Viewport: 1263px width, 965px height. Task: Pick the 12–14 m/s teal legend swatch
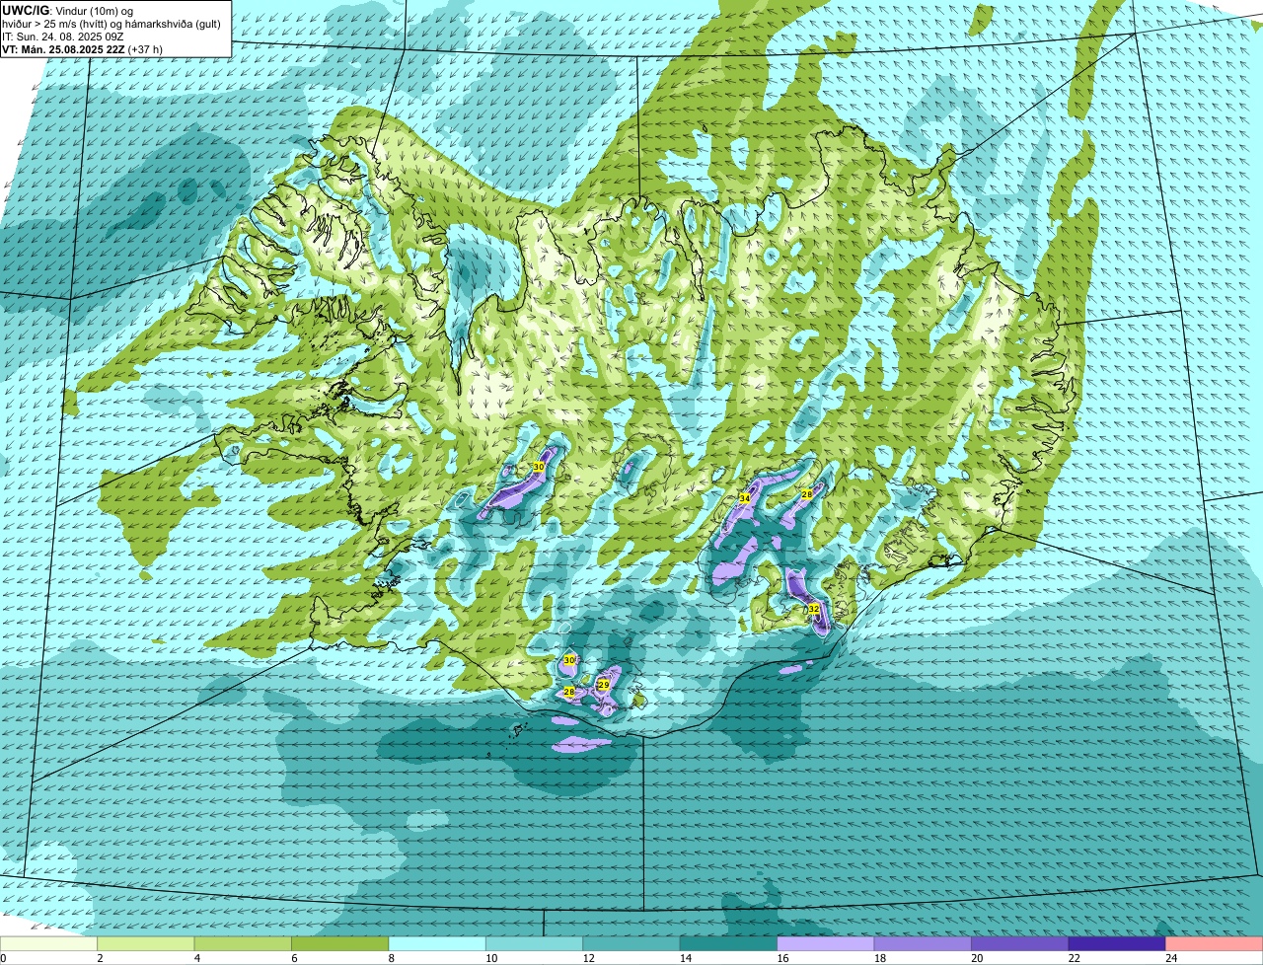pos(631,944)
